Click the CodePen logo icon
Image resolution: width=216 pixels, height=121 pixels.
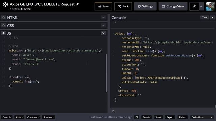pos(5,4)
